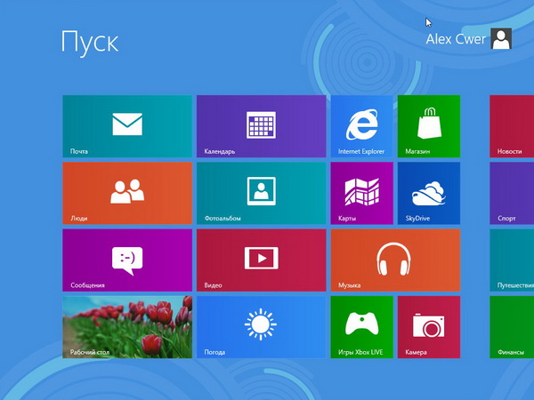534x400 pixels.
Task: Open the Погода weather tile
Action: [261, 327]
